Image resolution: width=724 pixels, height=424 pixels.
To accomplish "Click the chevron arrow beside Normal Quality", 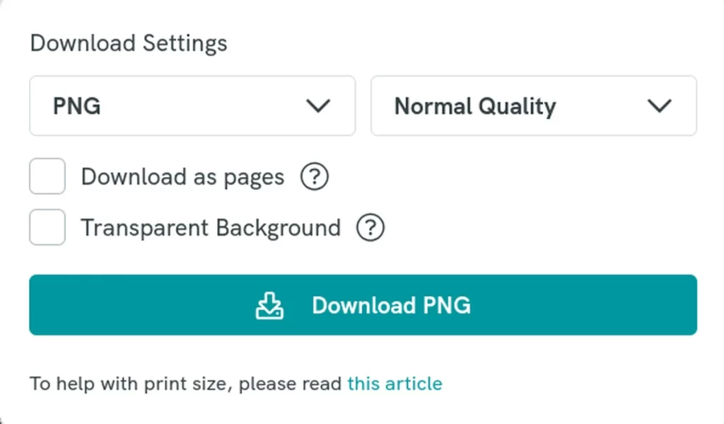I will pyautogui.click(x=660, y=106).
